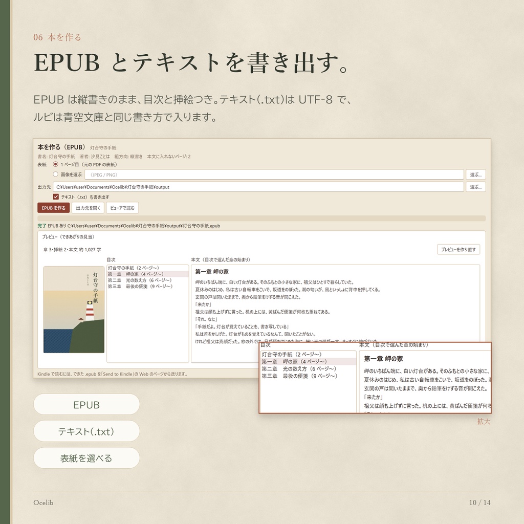Image resolution: width=524 pixels, height=524 pixels.
Task: Click the 書名: 灯台守の手紙 metadata text
Action: tap(56, 157)
